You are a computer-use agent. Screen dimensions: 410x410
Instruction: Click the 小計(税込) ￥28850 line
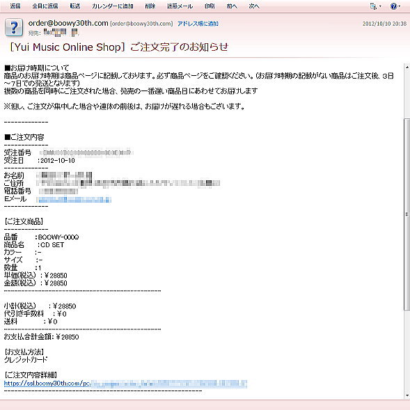(40, 306)
